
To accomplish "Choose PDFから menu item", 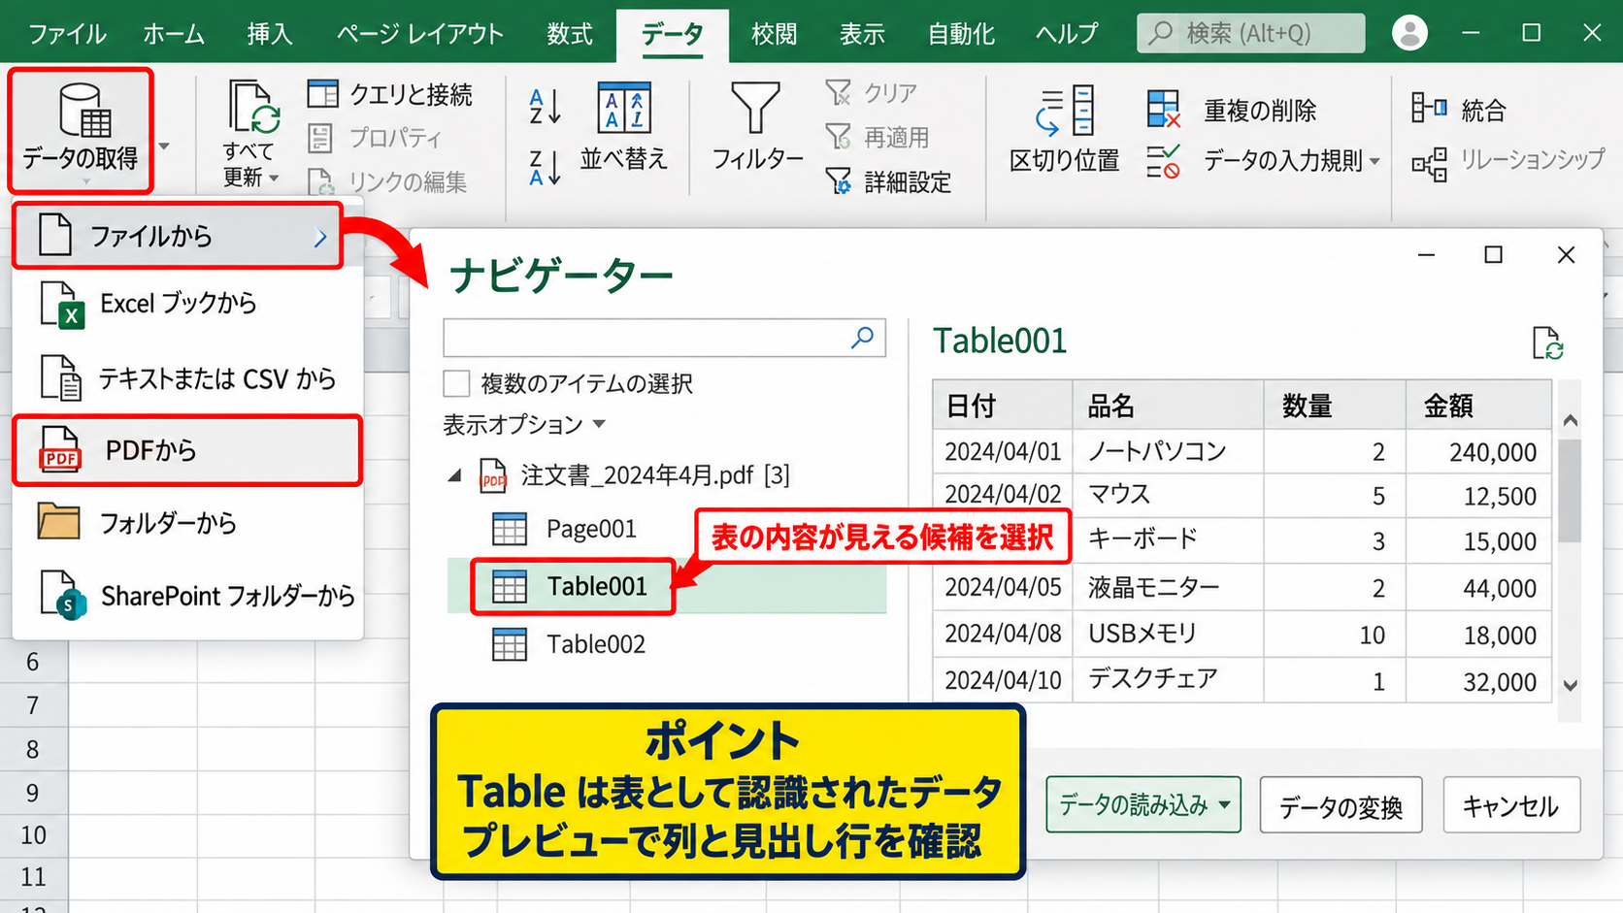I will [187, 450].
